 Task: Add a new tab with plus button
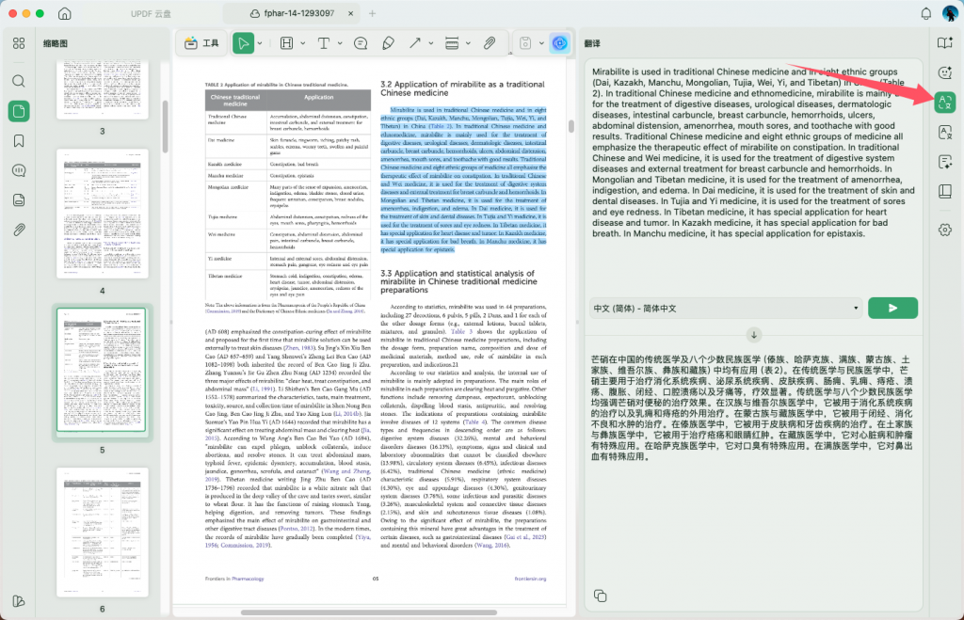tap(372, 13)
